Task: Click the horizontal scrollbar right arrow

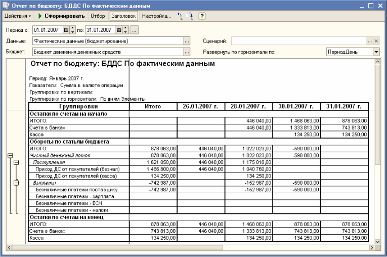Action: [372, 247]
